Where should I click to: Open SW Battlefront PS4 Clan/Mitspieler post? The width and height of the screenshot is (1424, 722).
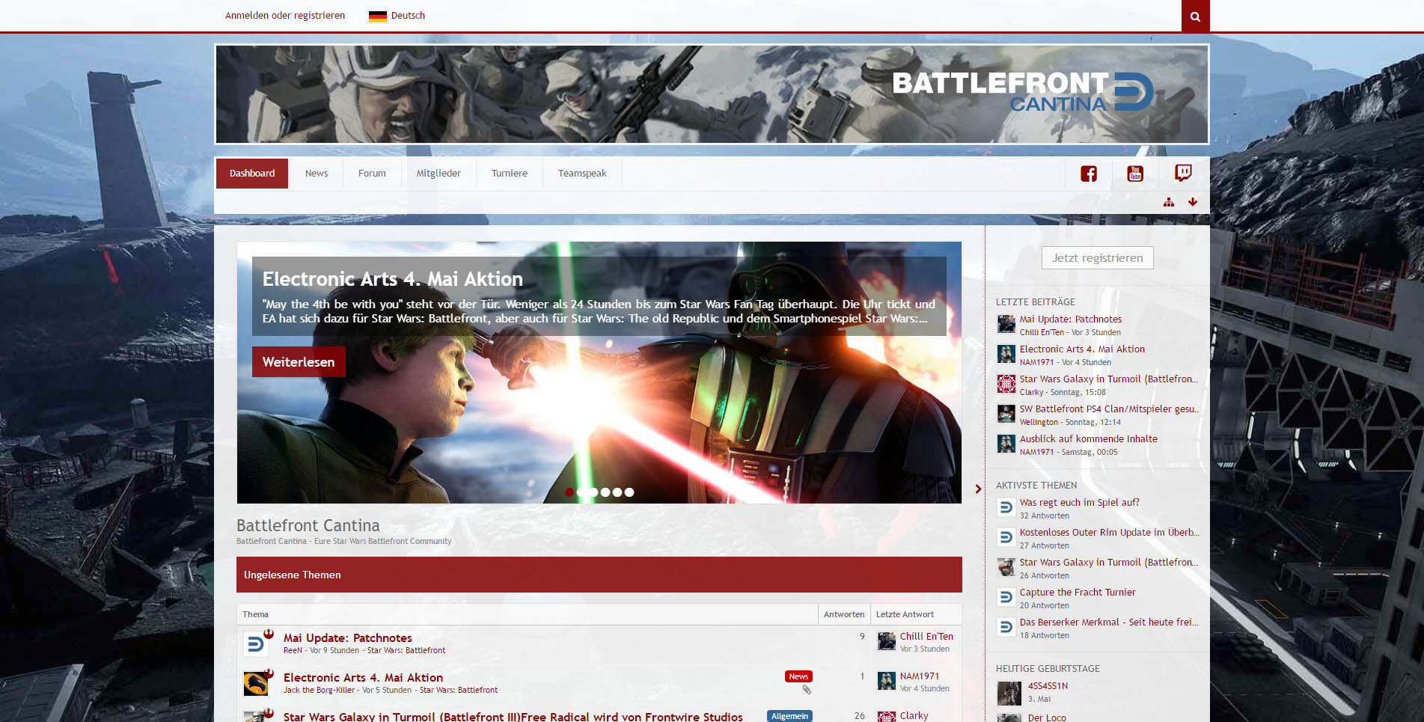coord(1109,409)
